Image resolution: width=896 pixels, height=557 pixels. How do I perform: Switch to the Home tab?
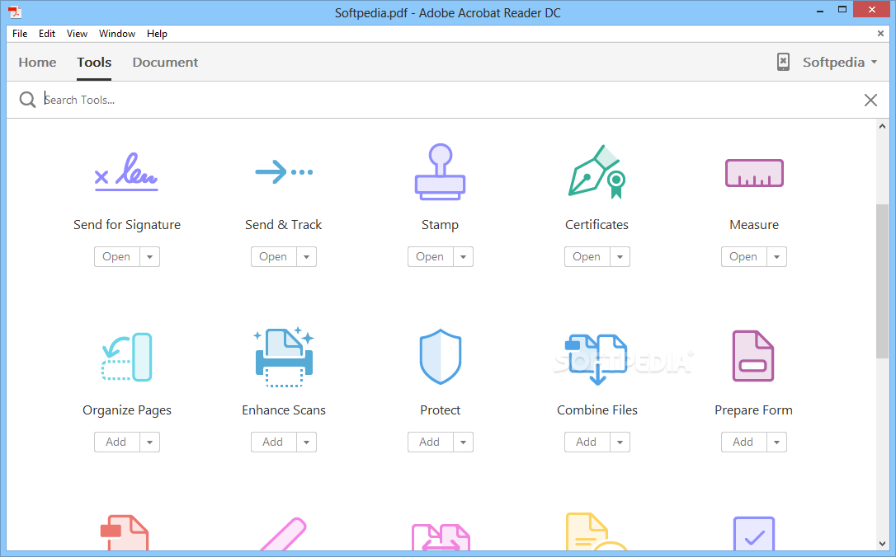point(37,62)
